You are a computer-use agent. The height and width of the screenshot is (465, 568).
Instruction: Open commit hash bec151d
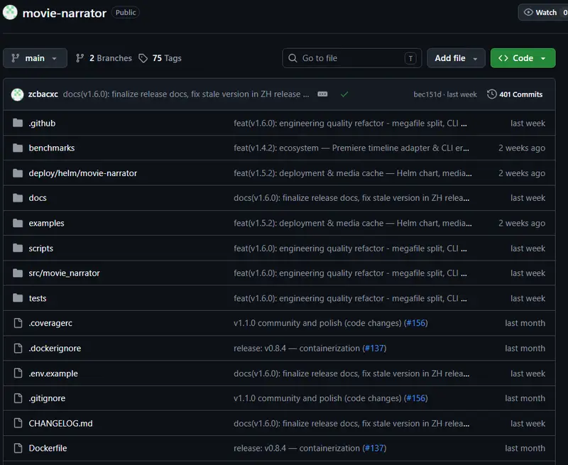click(x=427, y=94)
